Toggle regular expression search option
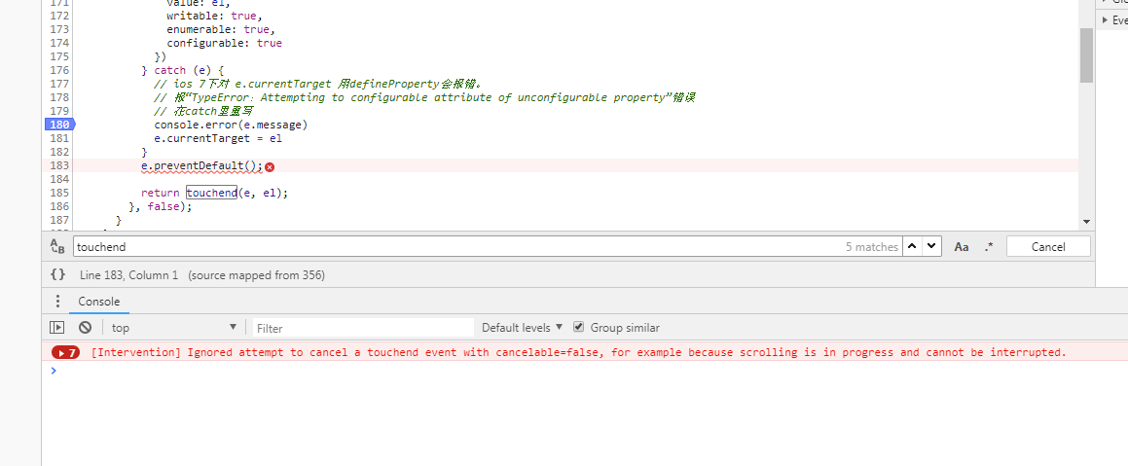This screenshot has height=466, width=1128. (989, 247)
